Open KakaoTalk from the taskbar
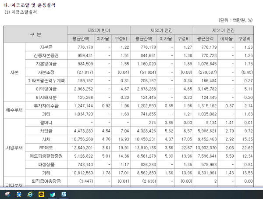The height and width of the screenshot is (199, 263). click(41, 195)
